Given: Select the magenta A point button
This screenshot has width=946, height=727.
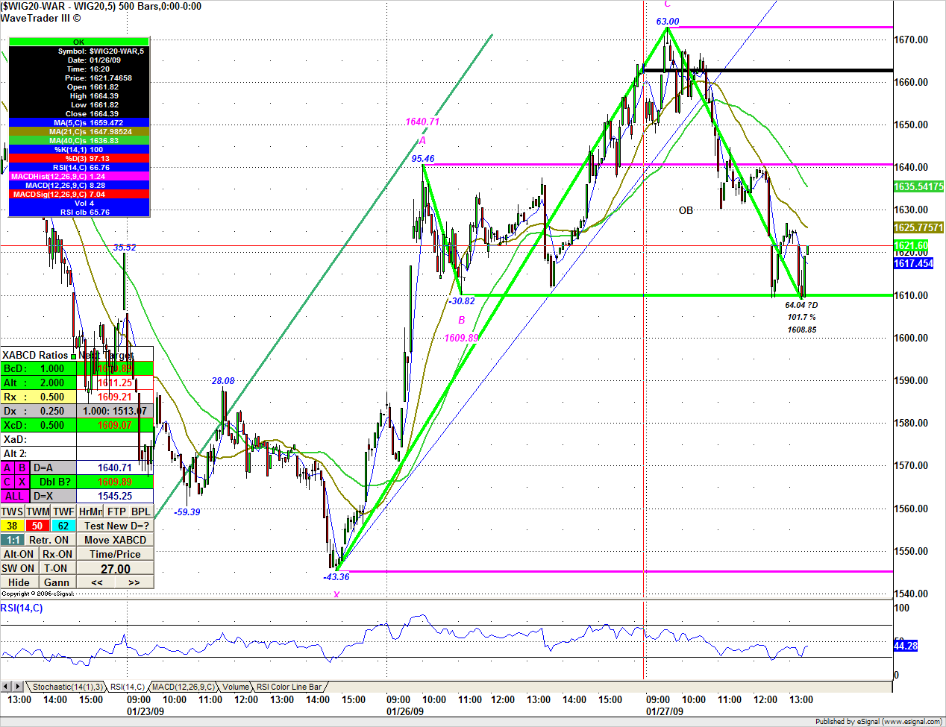Looking at the screenshot, I should click(x=7, y=468).
